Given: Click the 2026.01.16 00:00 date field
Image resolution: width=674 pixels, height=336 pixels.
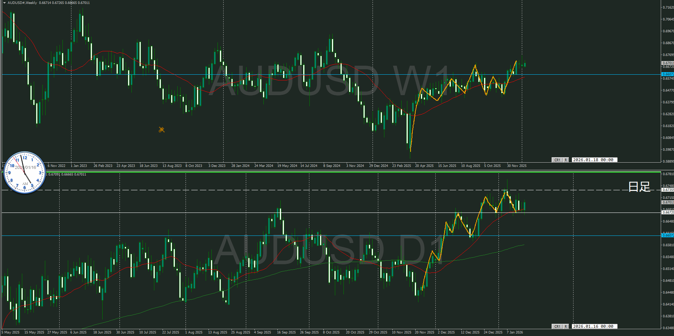Looking at the screenshot, I should point(595,326).
